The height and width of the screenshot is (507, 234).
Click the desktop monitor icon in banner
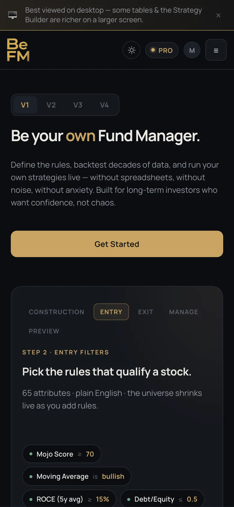(13, 15)
